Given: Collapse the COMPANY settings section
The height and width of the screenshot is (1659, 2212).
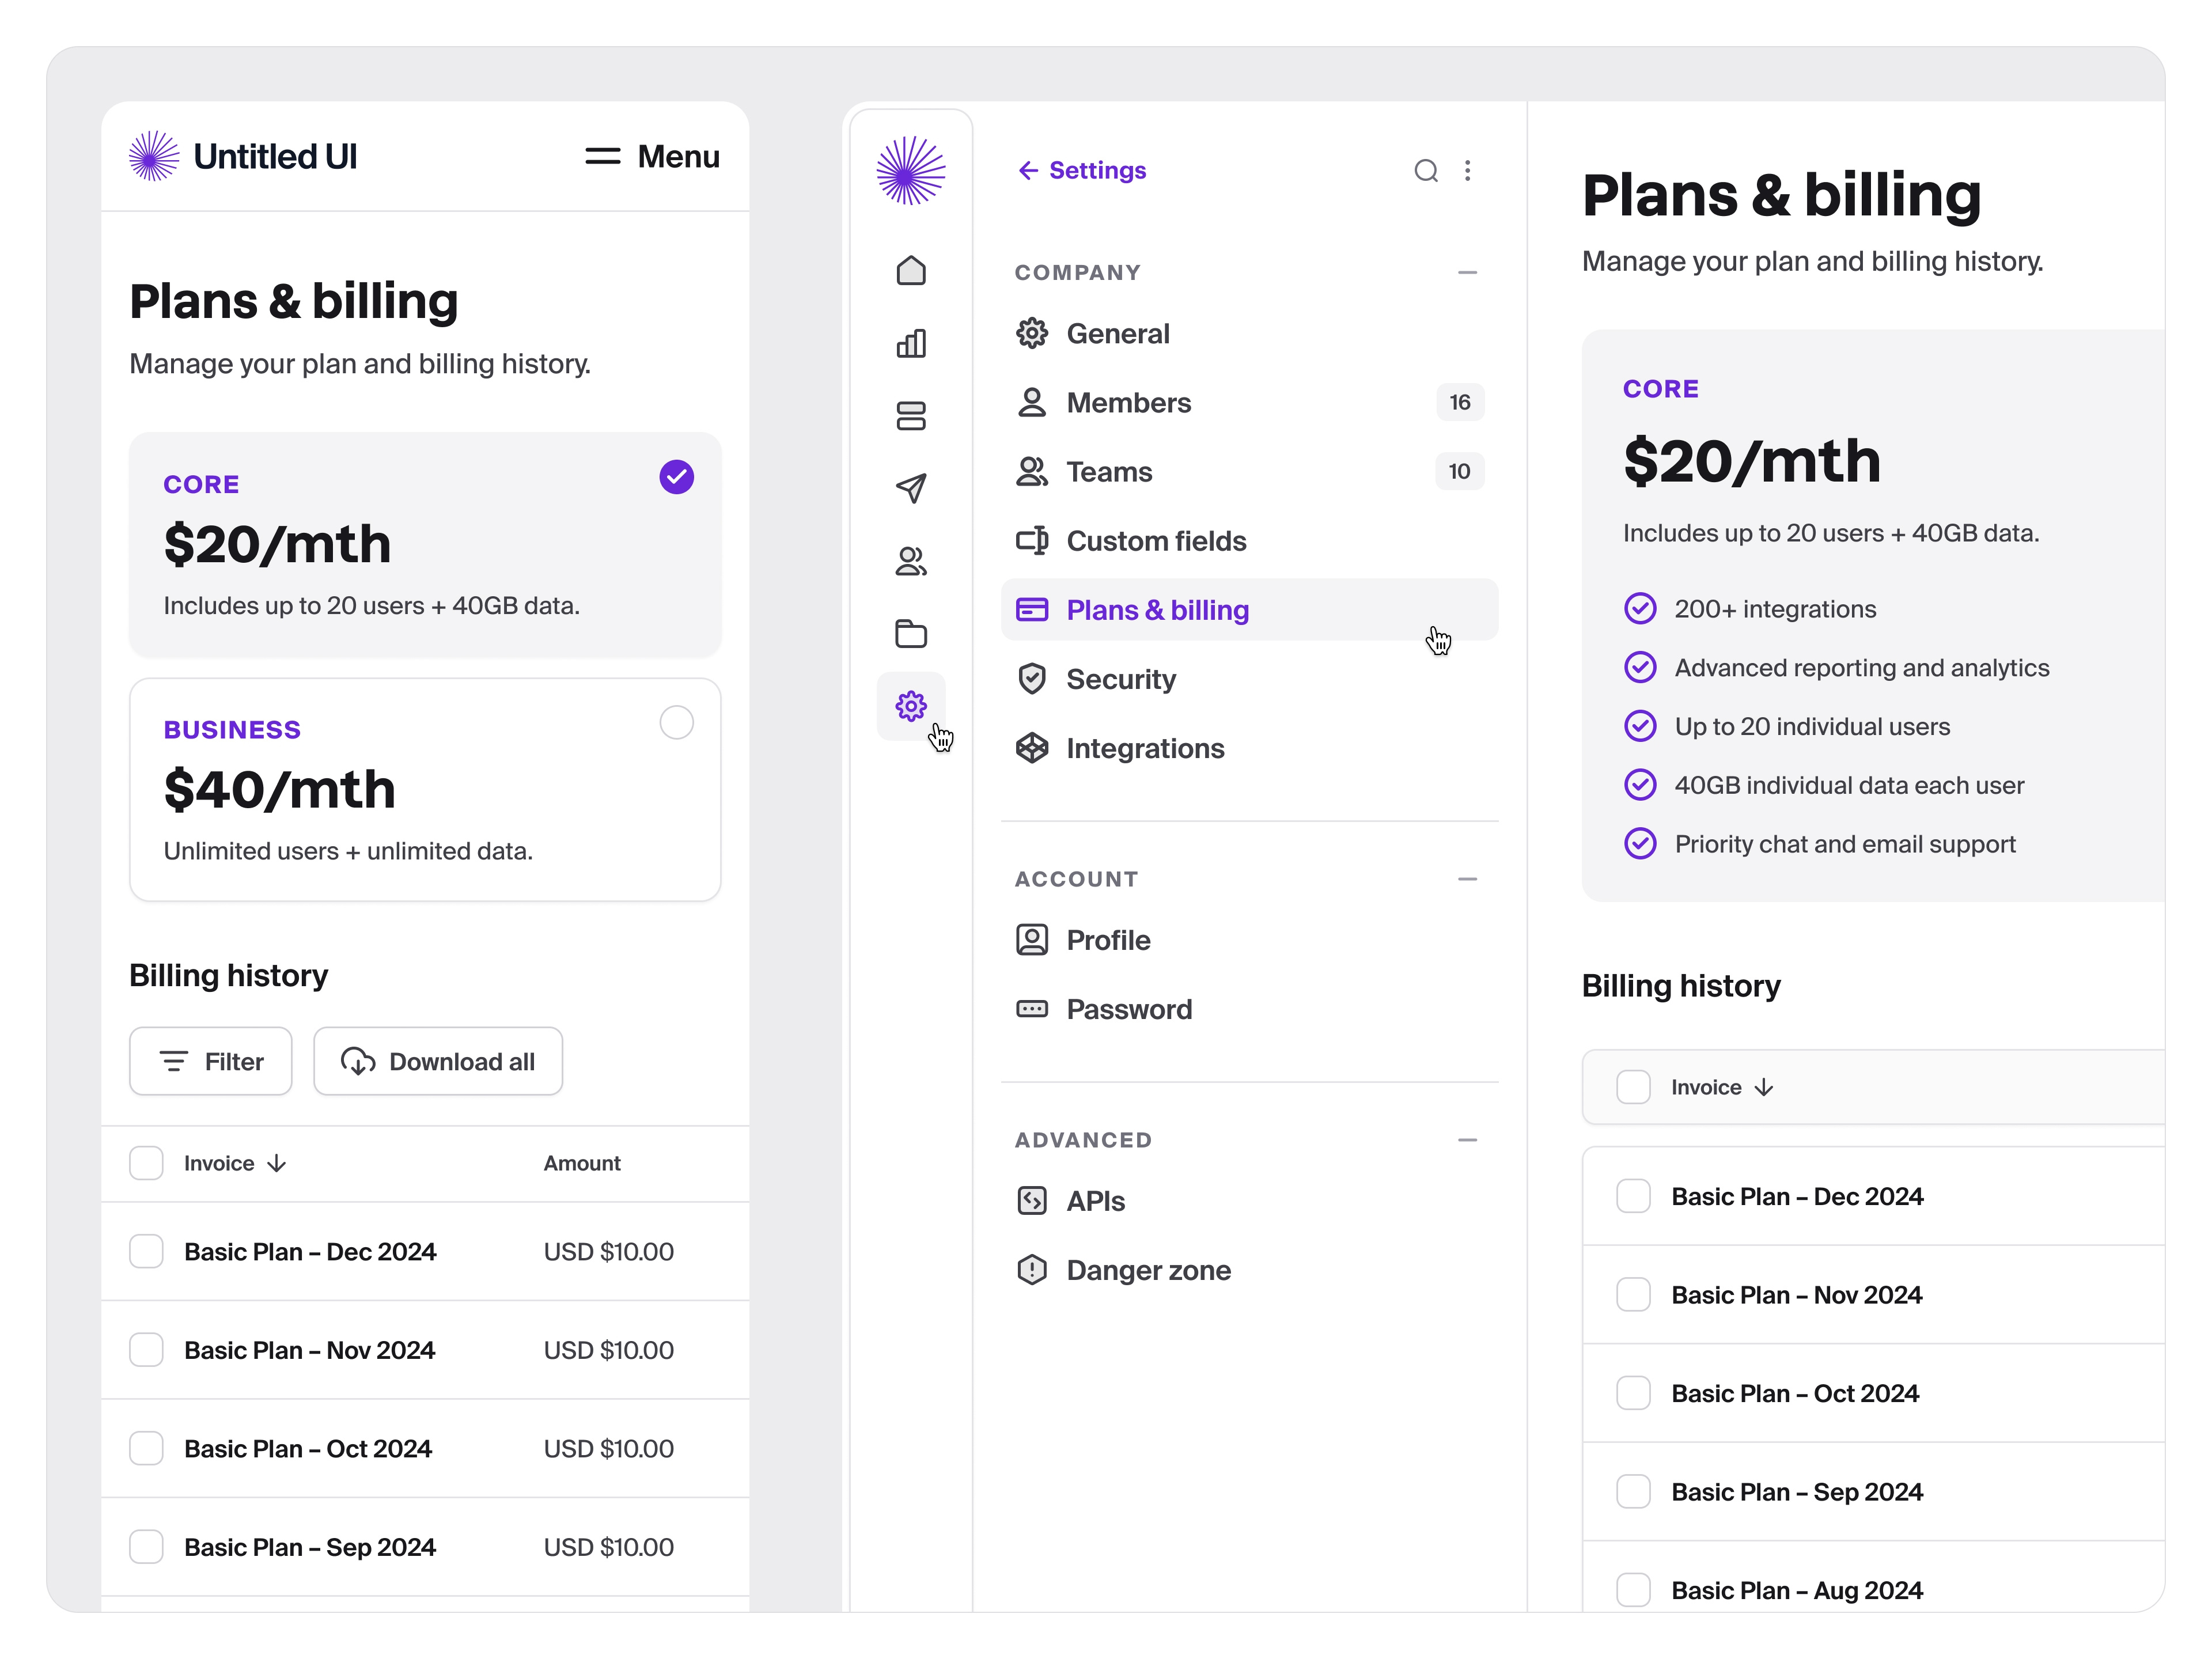Looking at the screenshot, I should point(1468,272).
